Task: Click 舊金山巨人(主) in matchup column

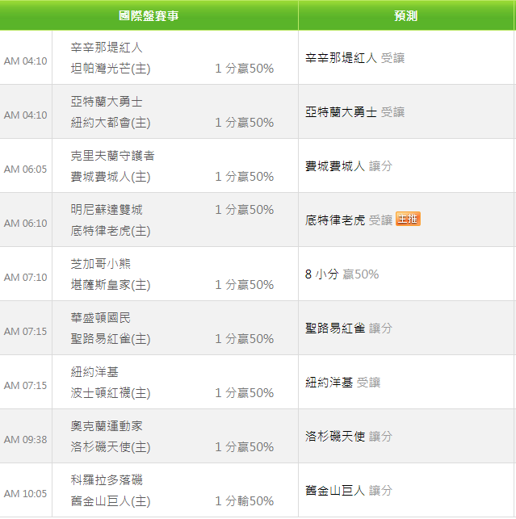Action: [x=111, y=501]
